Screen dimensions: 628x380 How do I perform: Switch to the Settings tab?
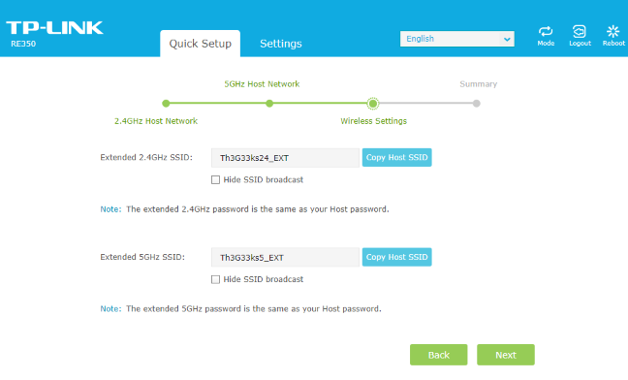pos(281,44)
